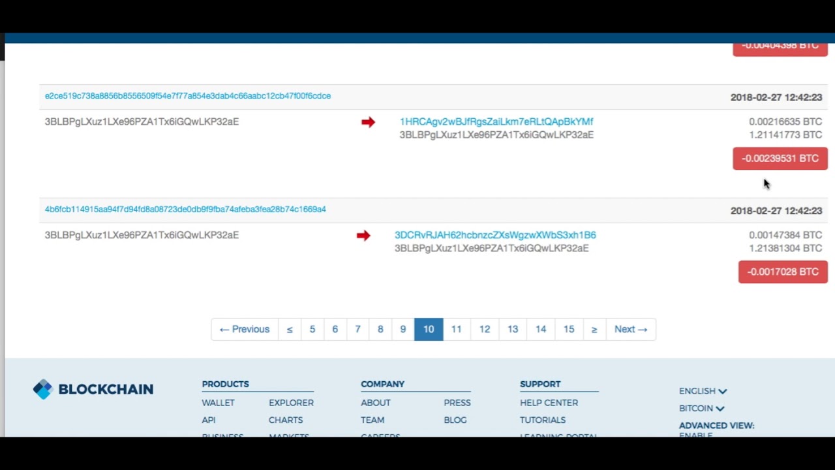Screen dimensions: 835x470
Task: Go to the Next page
Action: 631,330
